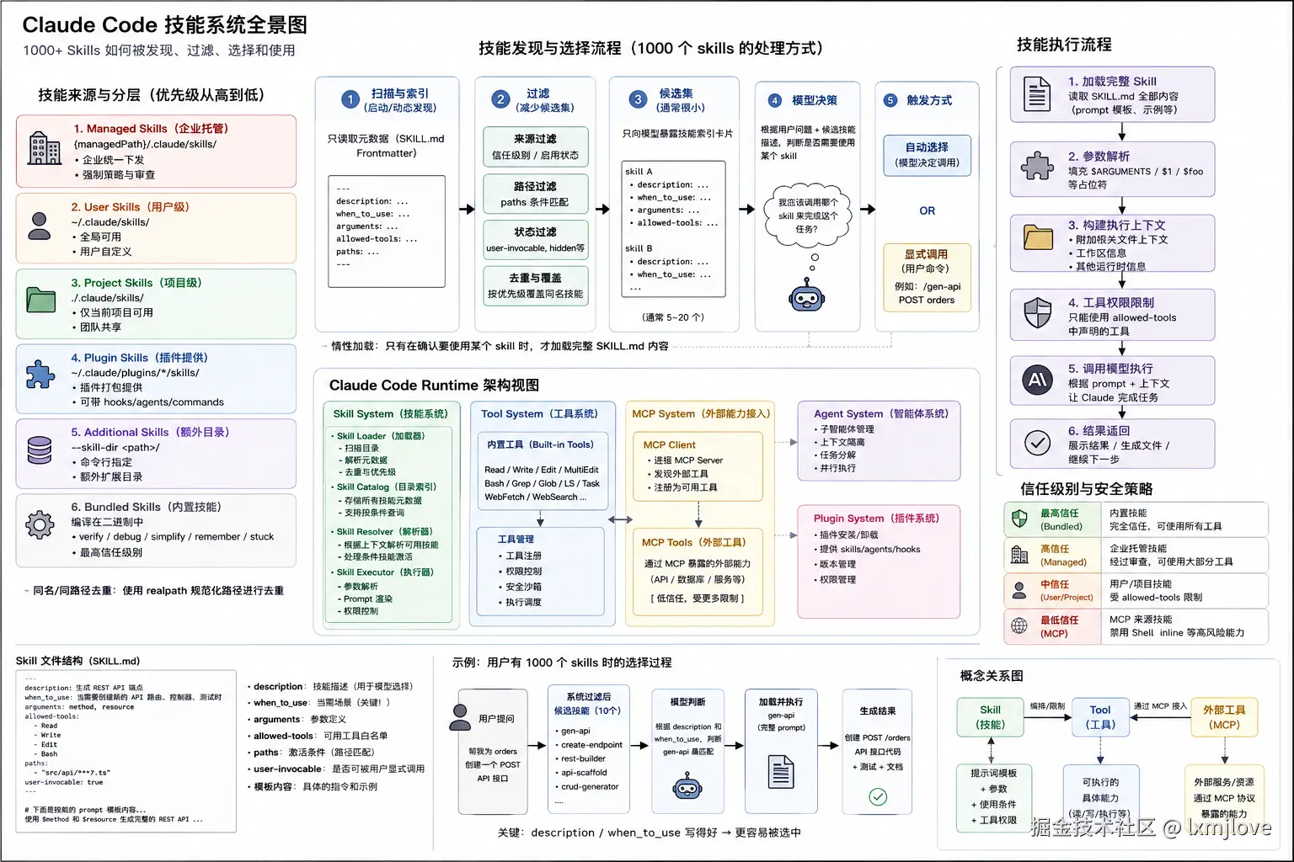The width and height of the screenshot is (1294, 862).
Task: Select the AI icon beside 调用模型执行
Action: [x=1037, y=380]
